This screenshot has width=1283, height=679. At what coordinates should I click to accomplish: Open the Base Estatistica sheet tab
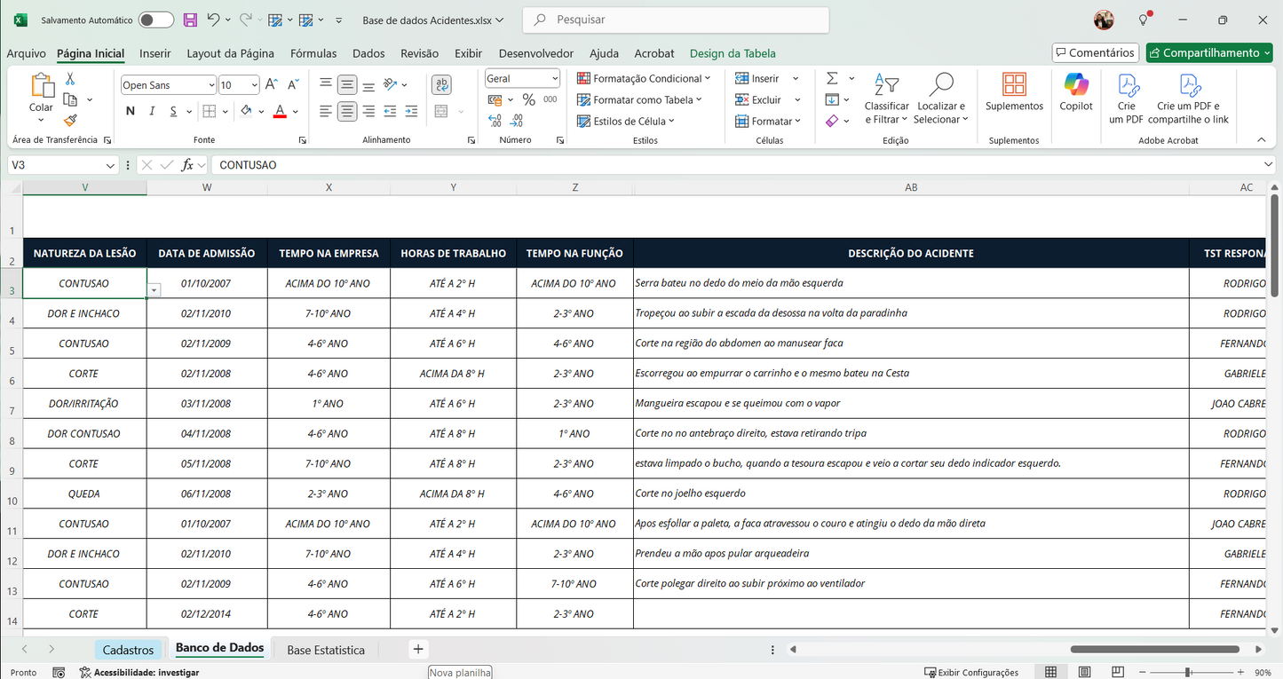coord(325,649)
